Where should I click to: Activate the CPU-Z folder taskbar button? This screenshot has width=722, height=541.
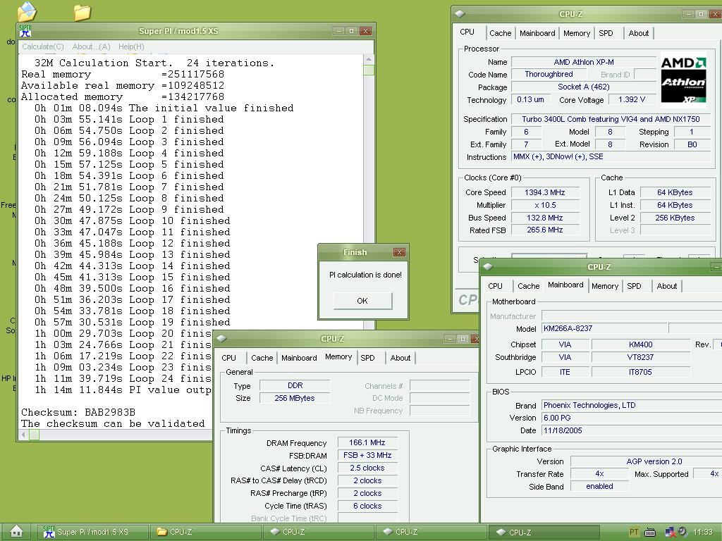tap(205, 532)
